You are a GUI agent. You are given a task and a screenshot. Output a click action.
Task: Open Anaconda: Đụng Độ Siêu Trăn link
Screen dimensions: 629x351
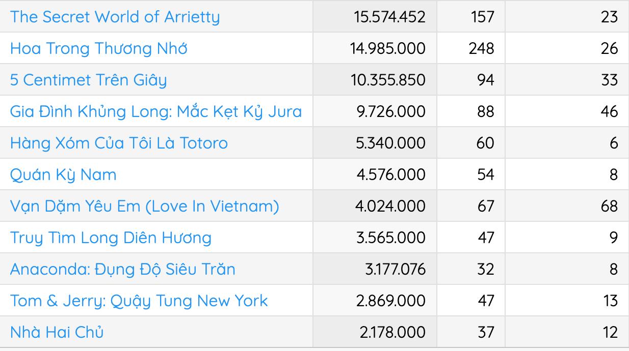click(122, 269)
